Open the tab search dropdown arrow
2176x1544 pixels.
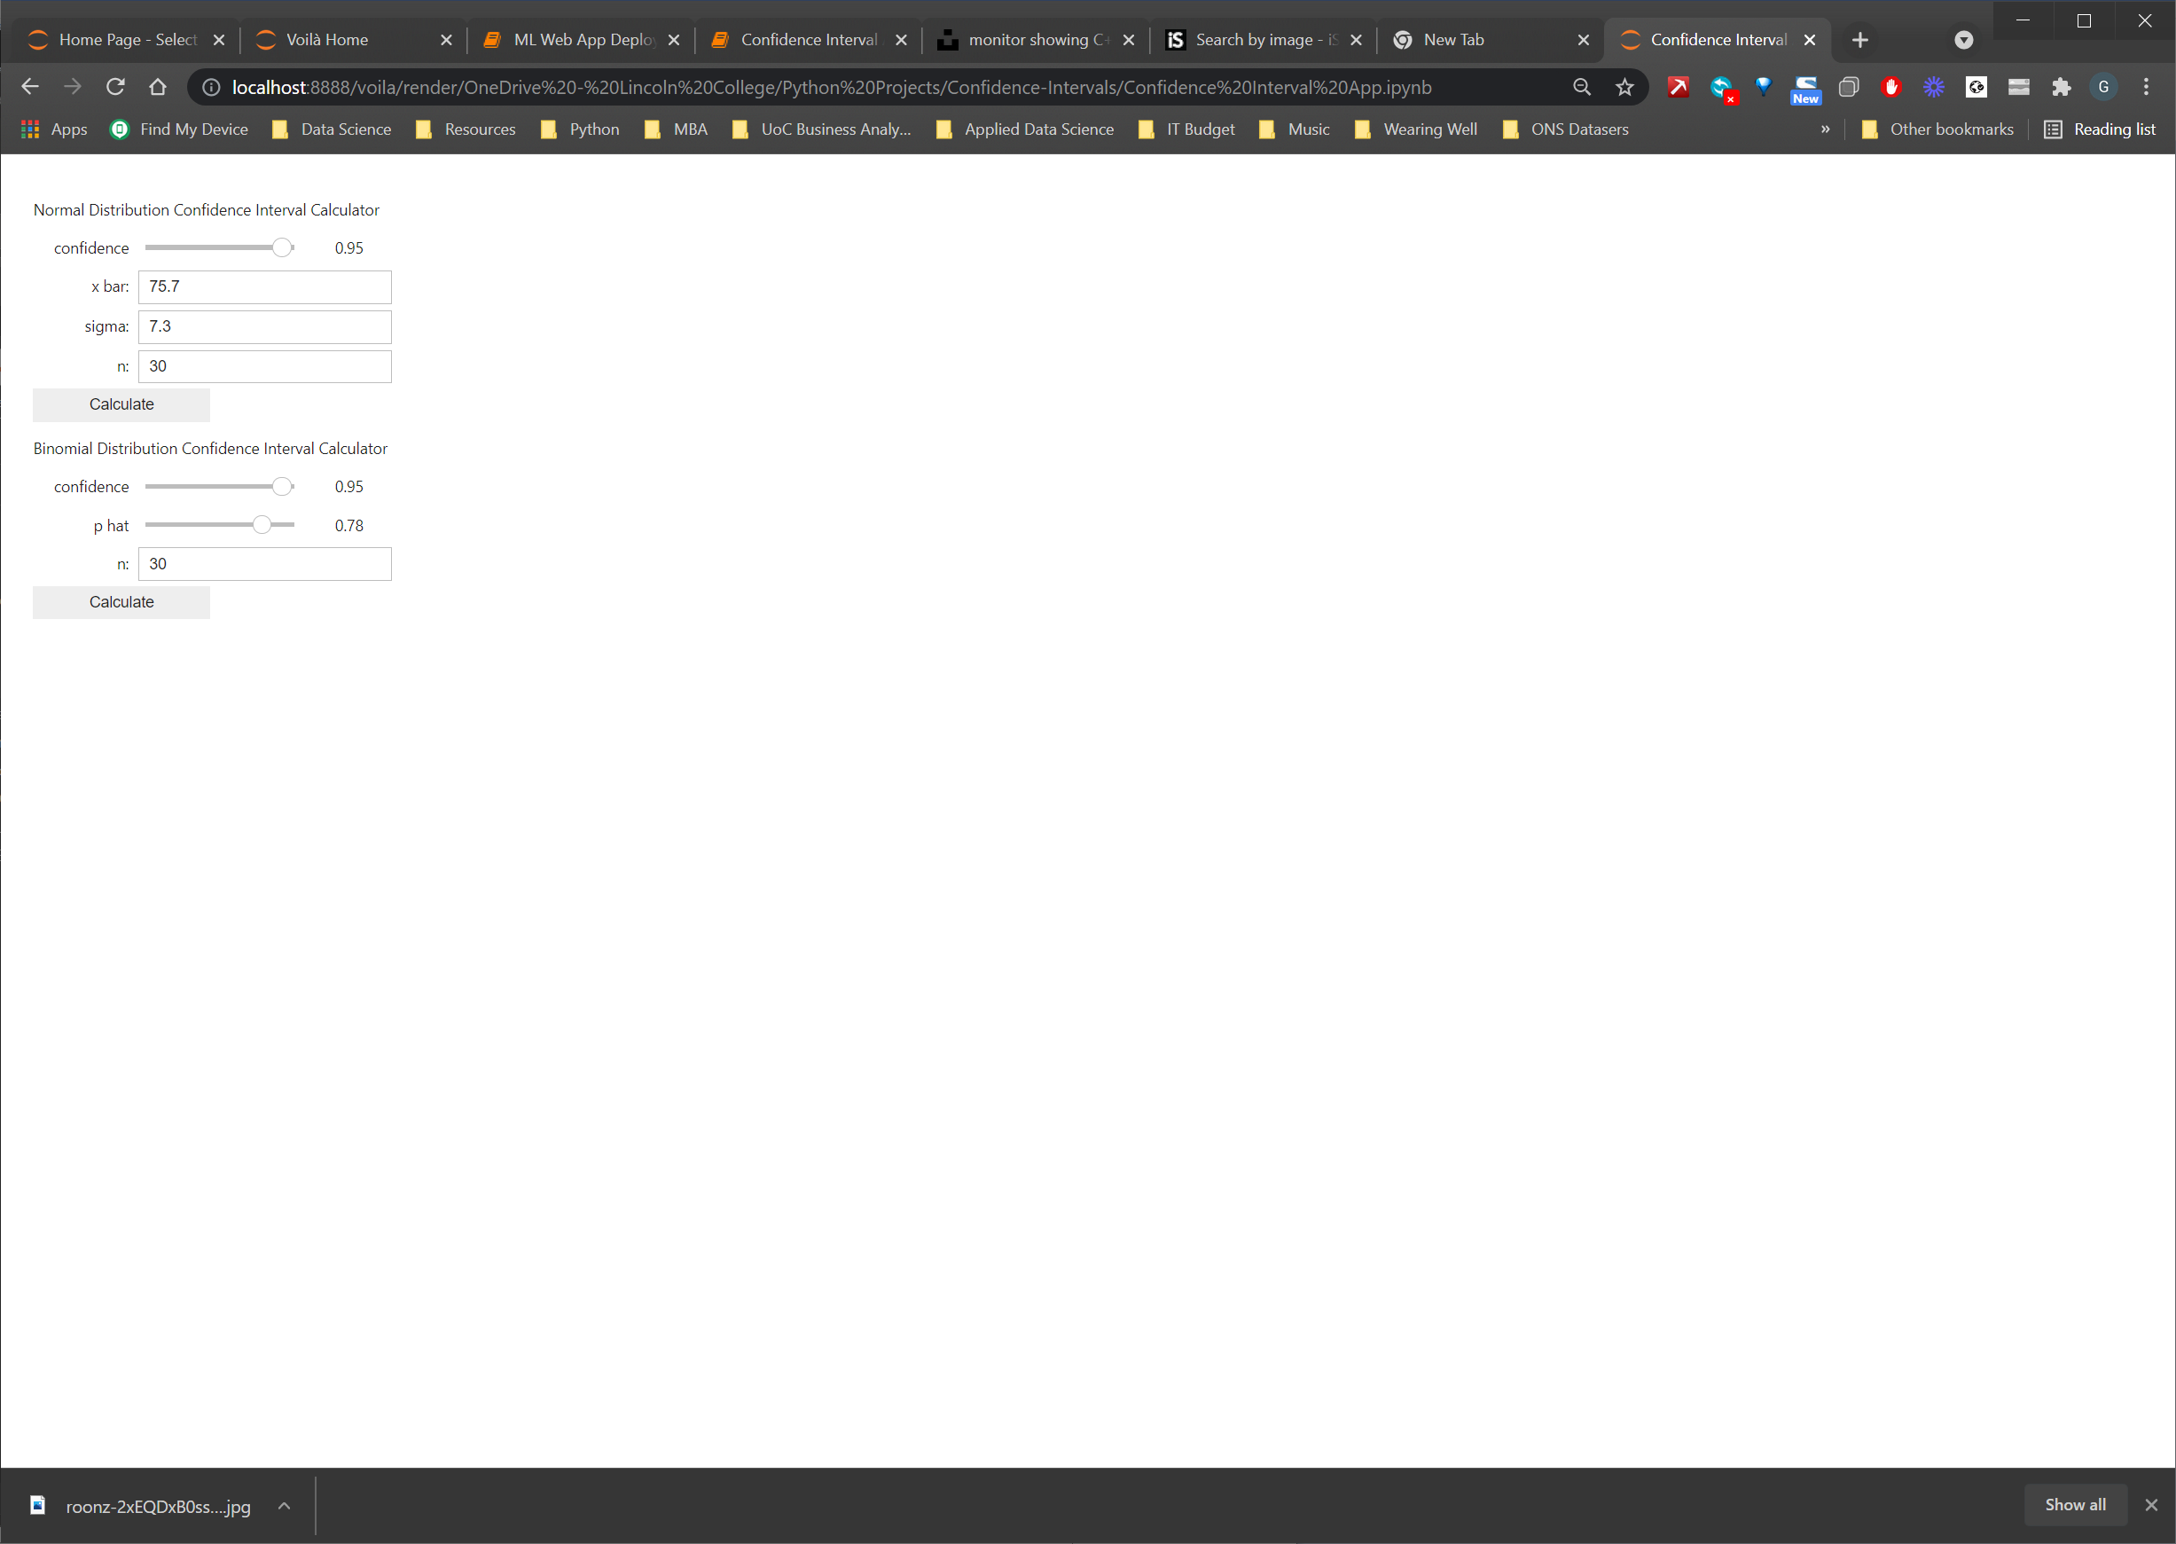[x=1963, y=40]
